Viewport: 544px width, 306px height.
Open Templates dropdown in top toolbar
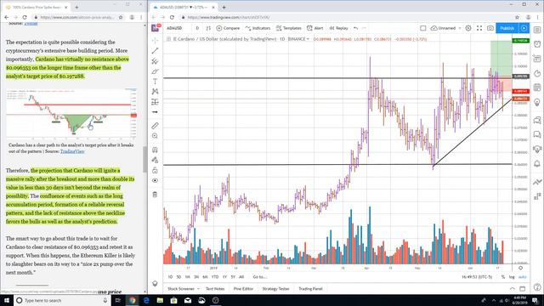pyautogui.click(x=289, y=28)
